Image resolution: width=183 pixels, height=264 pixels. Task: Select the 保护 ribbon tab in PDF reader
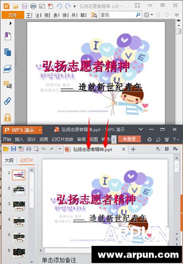pyautogui.click(x=65, y=15)
